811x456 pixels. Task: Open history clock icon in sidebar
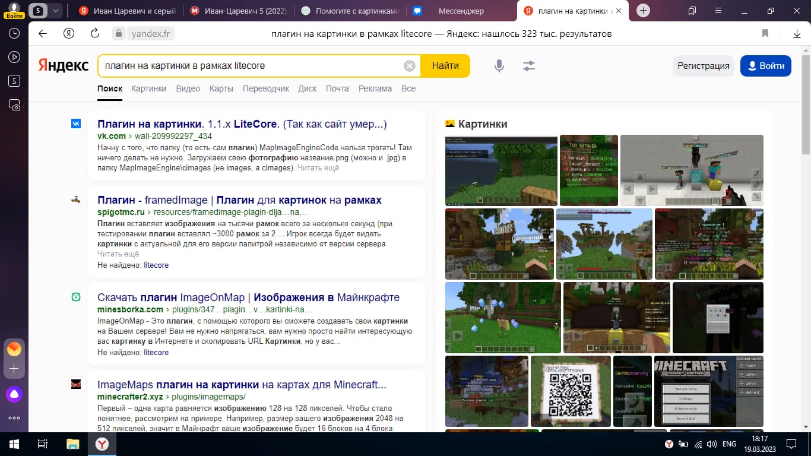tap(14, 33)
